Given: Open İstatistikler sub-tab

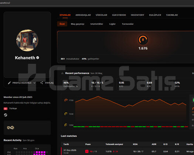Looking at the screenshot, I should (x=96, y=24).
